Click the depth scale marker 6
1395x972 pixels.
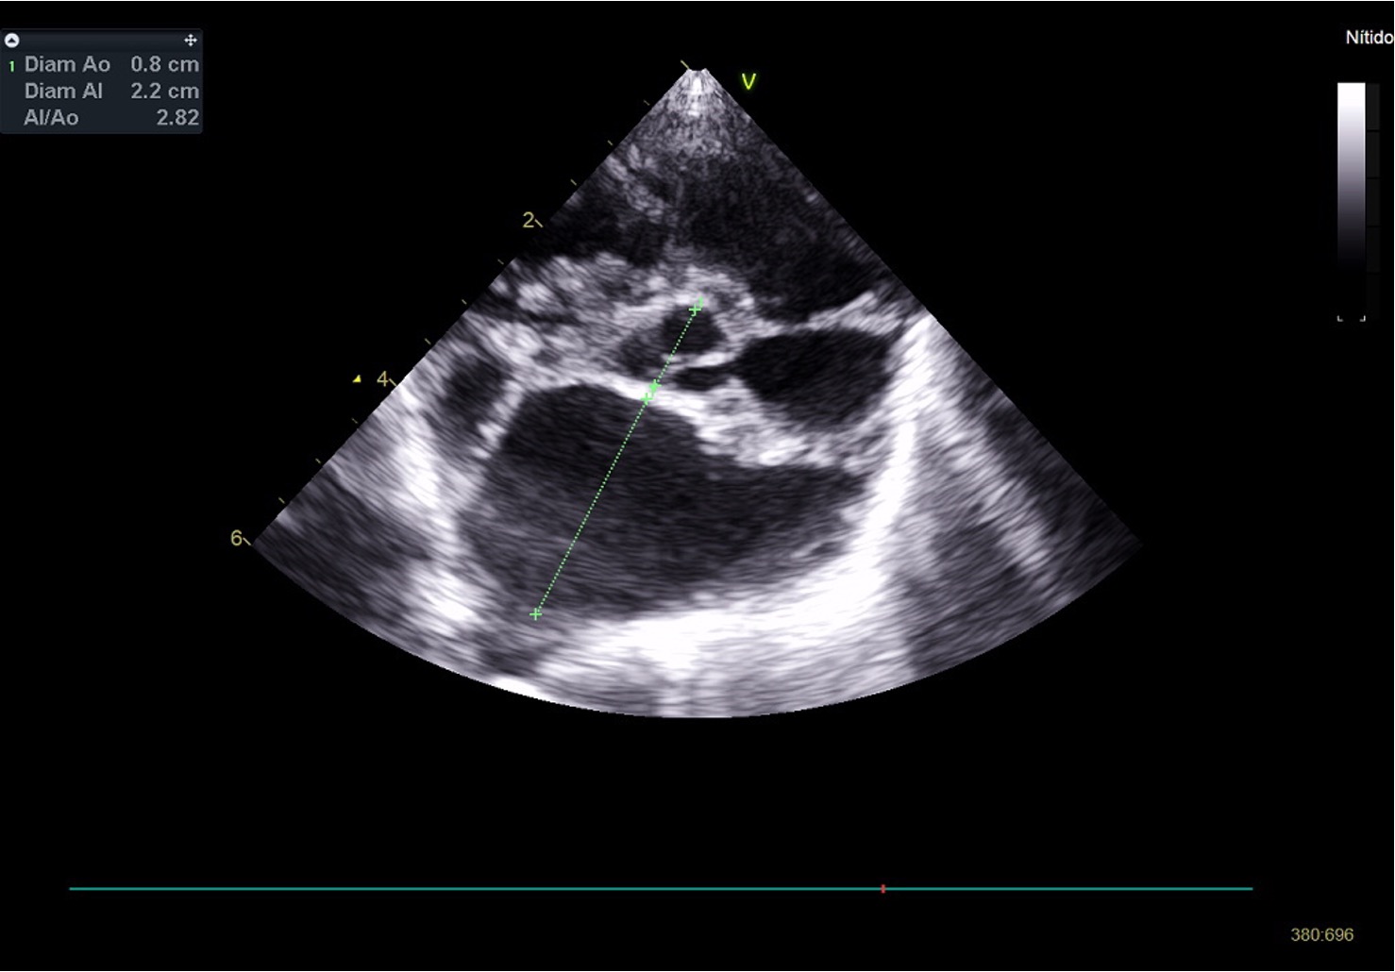pyautogui.click(x=236, y=538)
